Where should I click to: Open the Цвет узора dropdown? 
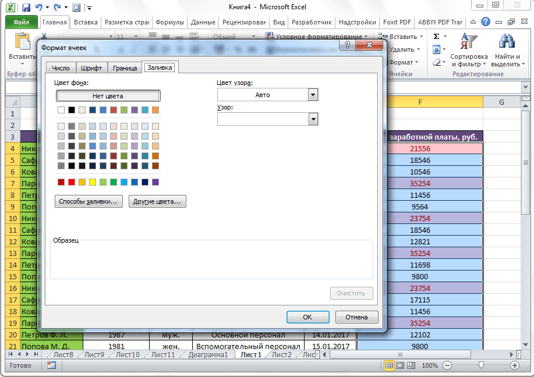click(x=313, y=95)
